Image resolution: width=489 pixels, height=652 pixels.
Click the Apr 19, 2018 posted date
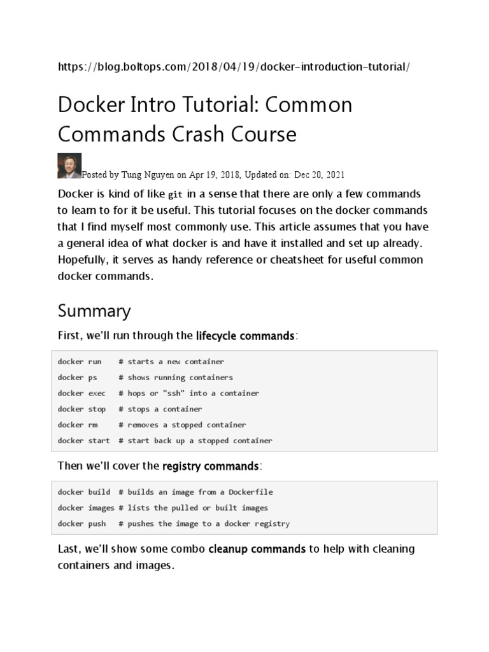tap(215, 174)
